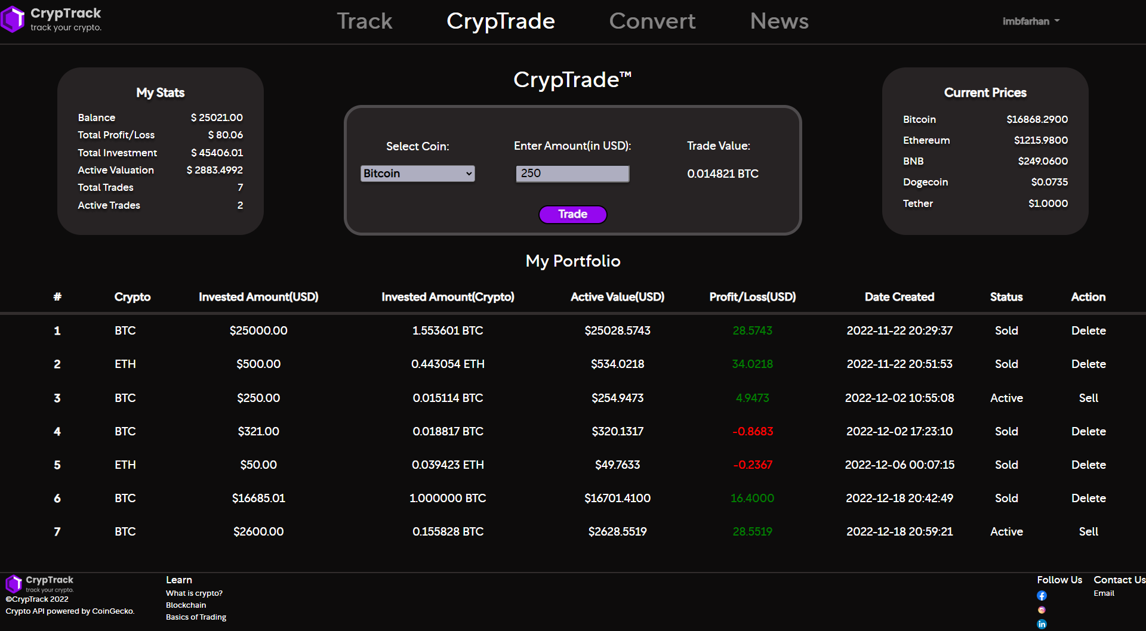Screen dimensions: 1146x631
Task: Click the My Portfolio heading
Action: (x=573, y=261)
